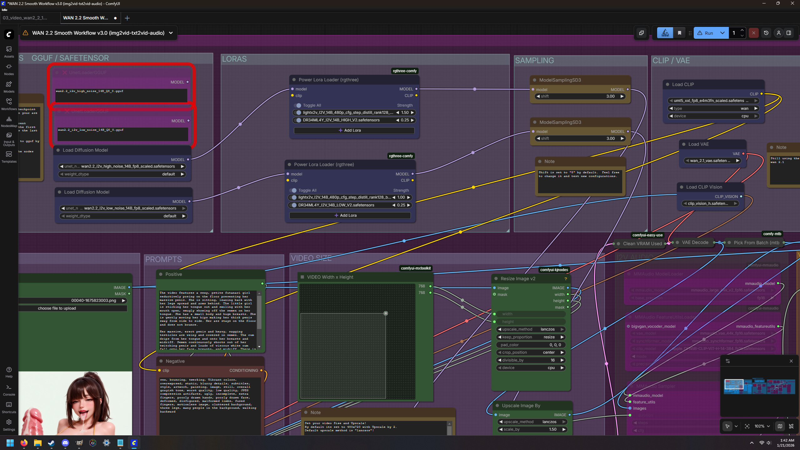Open a new workflow tab

click(127, 18)
